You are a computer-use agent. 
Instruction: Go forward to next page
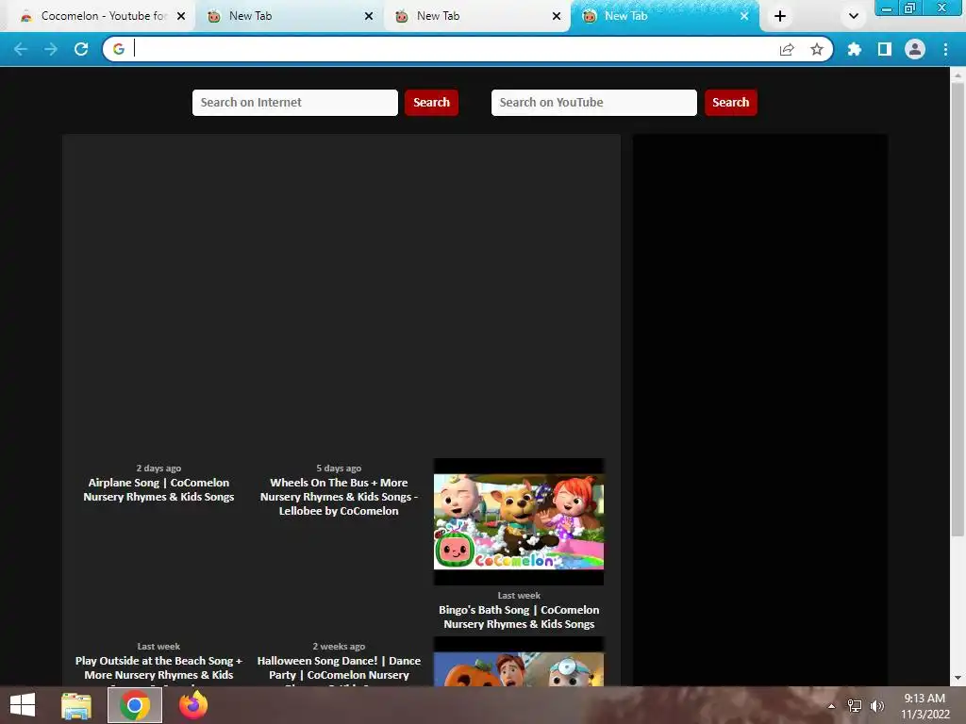[51, 49]
